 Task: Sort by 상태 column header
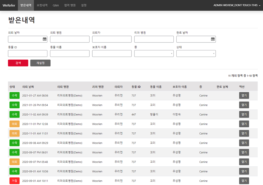click(12, 87)
